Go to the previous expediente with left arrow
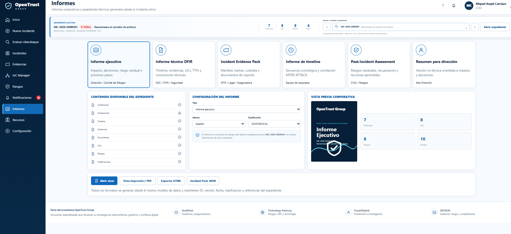This screenshot has height=234, width=511. tap(327, 27)
